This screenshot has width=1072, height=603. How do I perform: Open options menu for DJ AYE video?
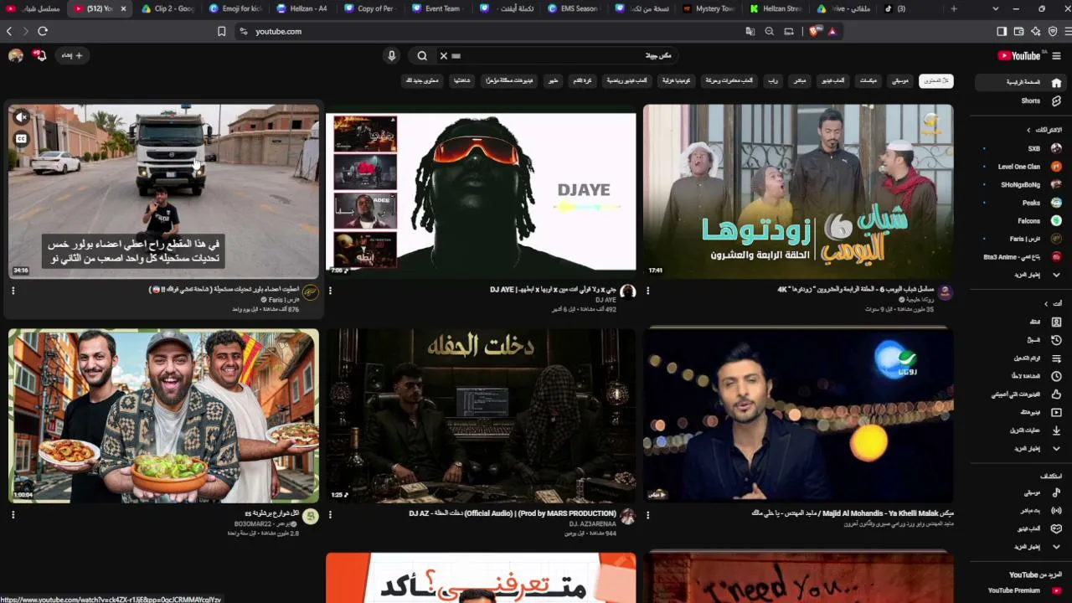pyautogui.click(x=330, y=291)
